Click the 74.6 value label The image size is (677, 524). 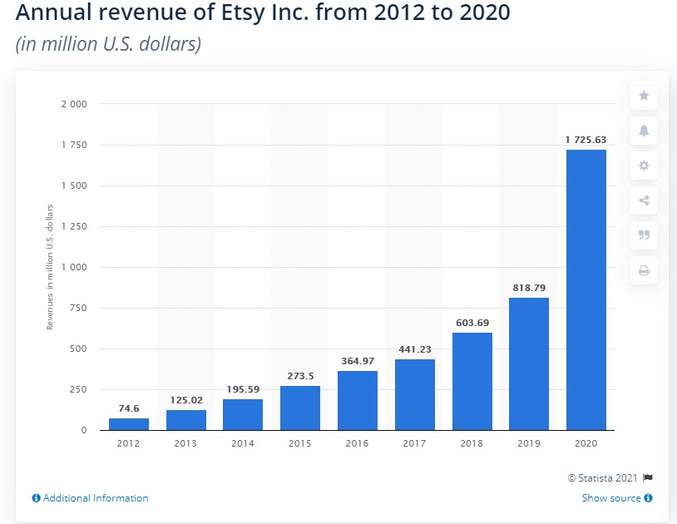click(129, 408)
